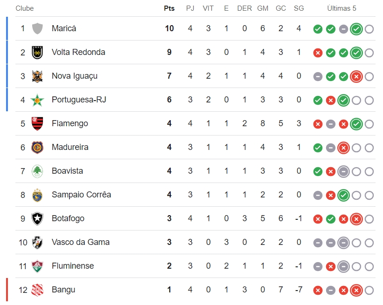Click the Flamengo club crest
Screen dimensions: 383x305
pyautogui.click(x=37, y=123)
